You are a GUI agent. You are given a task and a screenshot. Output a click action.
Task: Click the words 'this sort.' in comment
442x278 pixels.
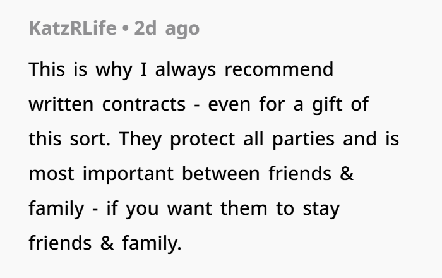[x=69, y=139]
